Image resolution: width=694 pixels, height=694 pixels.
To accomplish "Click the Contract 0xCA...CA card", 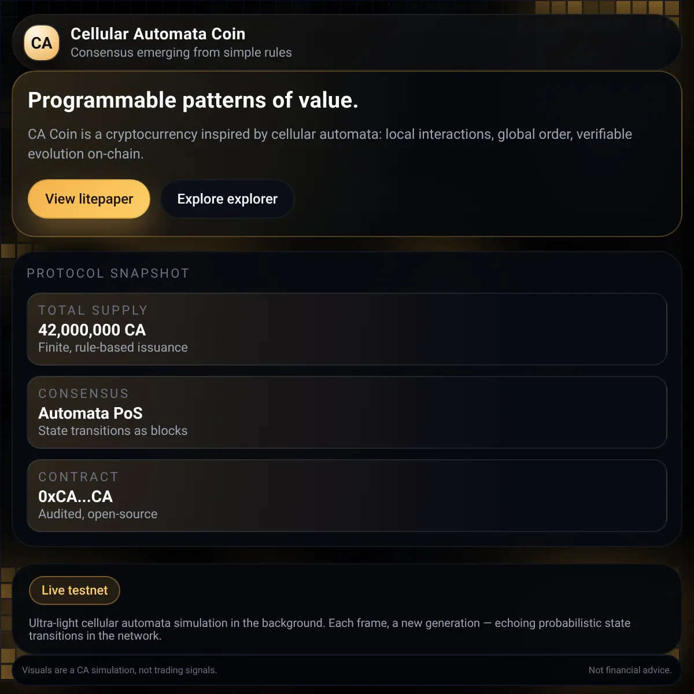I will point(347,496).
